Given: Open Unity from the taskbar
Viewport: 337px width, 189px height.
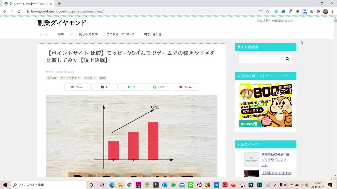Looking at the screenshot, I should click(x=199, y=185).
